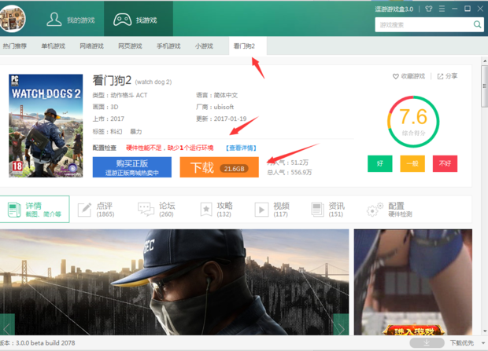The image size is (488, 351).
Task: Click the 厂商：ubisoft text
Action: point(215,107)
